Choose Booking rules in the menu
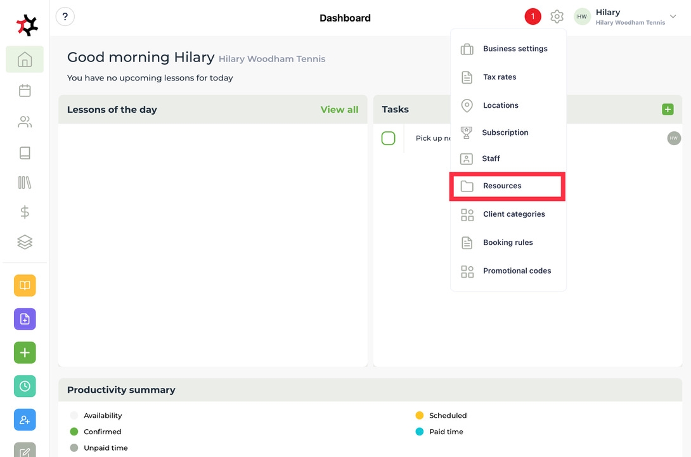This screenshot has width=691, height=457. click(x=507, y=243)
